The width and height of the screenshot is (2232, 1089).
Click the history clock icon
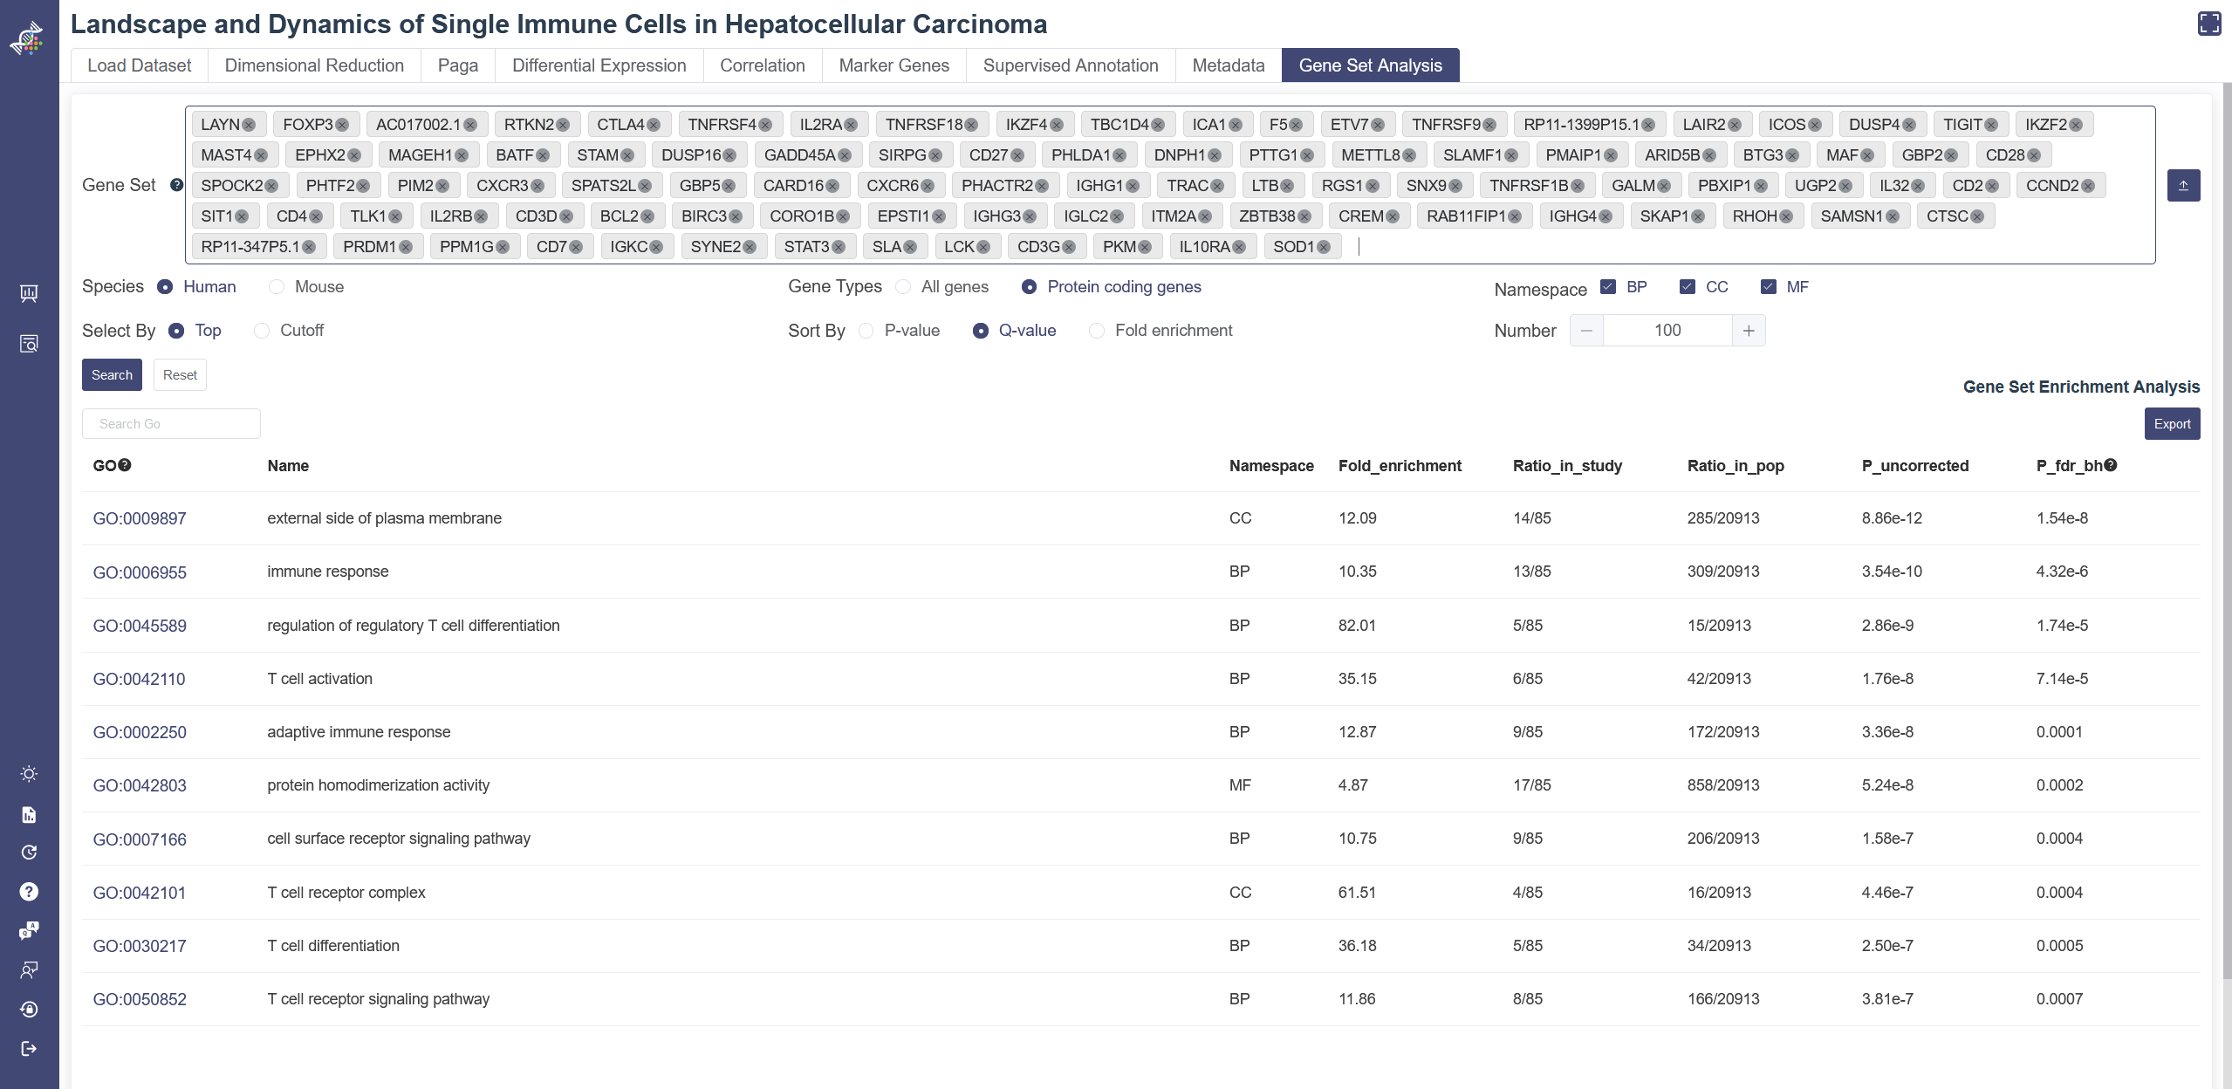pos(29,853)
